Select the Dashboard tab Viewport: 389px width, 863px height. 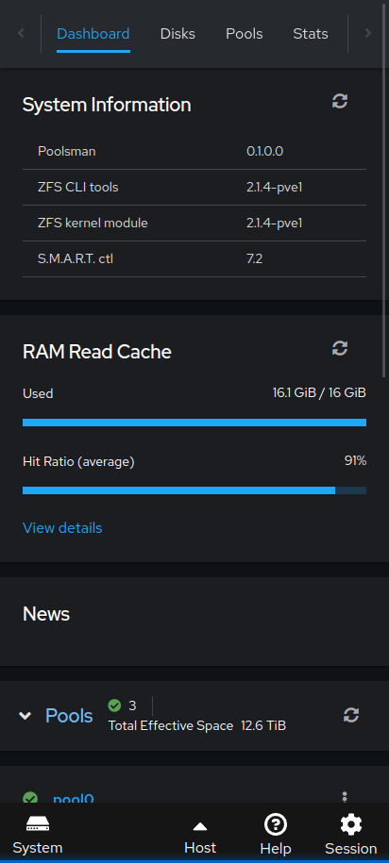(x=93, y=34)
